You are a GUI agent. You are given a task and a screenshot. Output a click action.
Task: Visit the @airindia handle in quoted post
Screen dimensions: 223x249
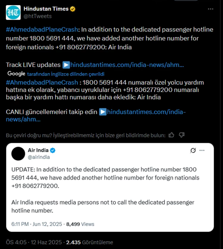(39, 157)
